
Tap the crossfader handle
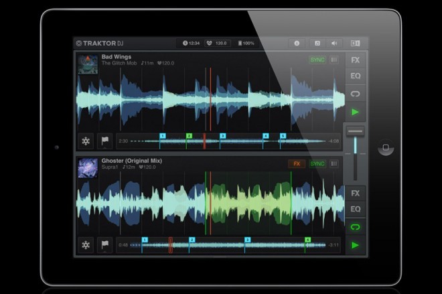click(355, 131)
